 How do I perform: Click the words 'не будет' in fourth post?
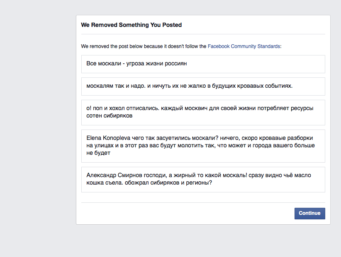98,153
